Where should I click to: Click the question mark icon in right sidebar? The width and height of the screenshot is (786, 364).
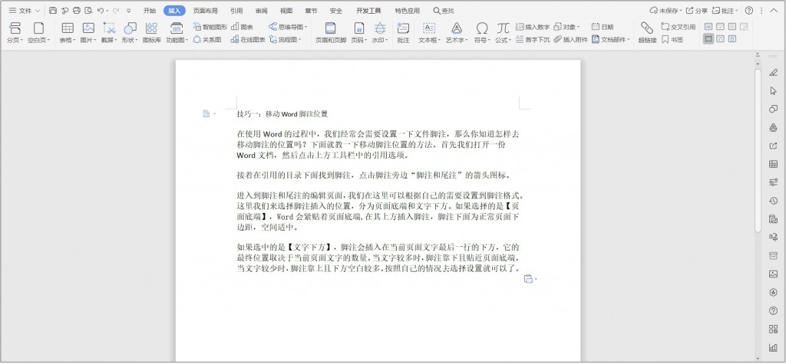tap(773, 311)
